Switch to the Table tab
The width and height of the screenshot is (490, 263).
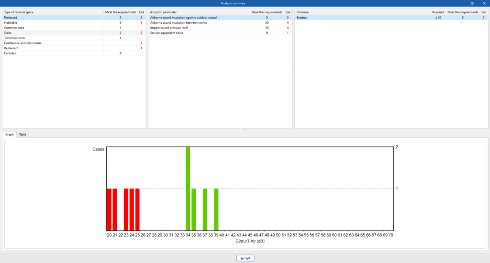[22, 135]
